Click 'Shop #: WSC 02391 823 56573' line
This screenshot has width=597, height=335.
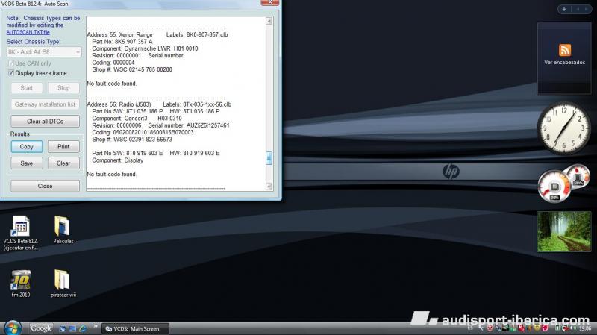coord(132,140)
